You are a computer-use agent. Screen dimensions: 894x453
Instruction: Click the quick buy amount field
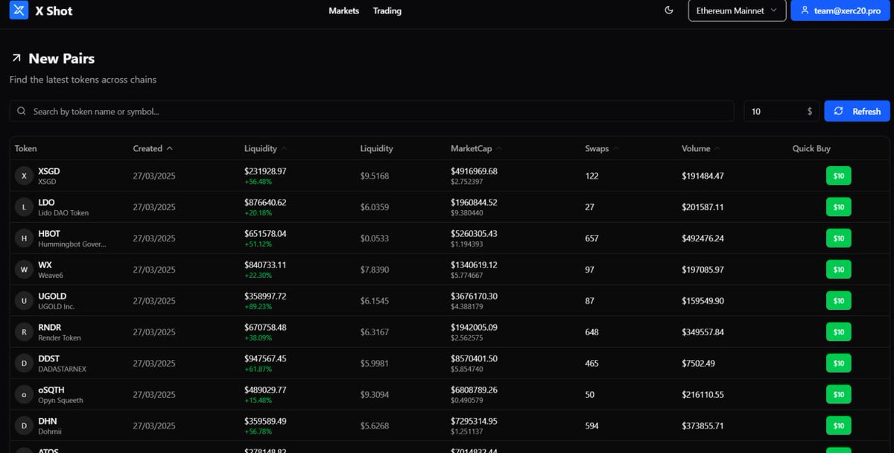point(782,111)
